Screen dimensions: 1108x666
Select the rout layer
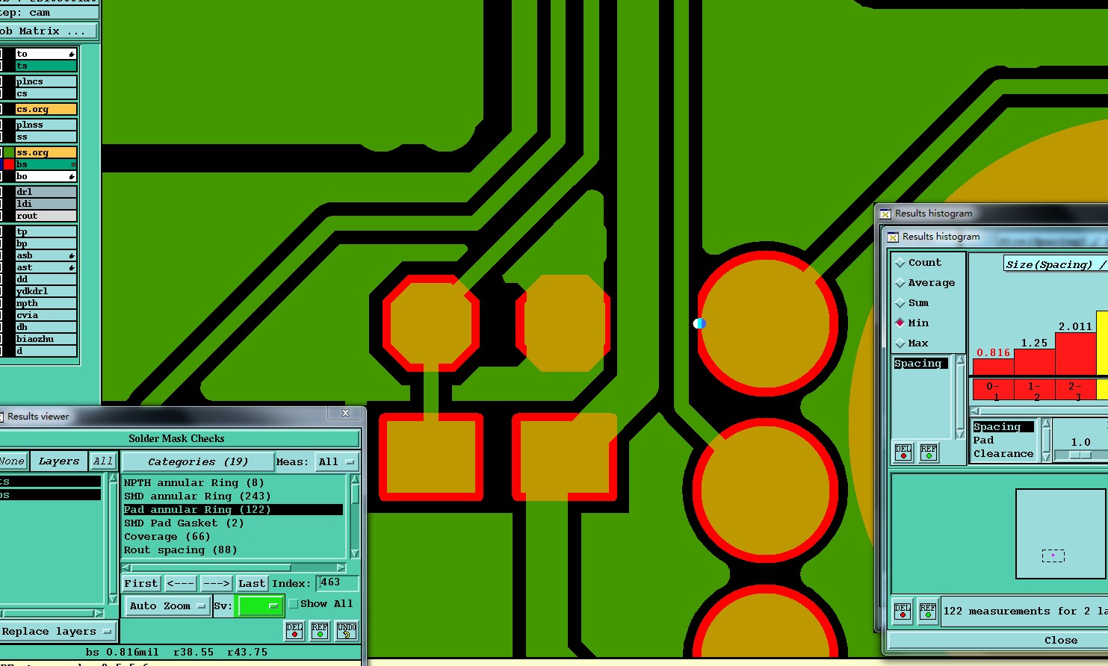click(46, 216)
